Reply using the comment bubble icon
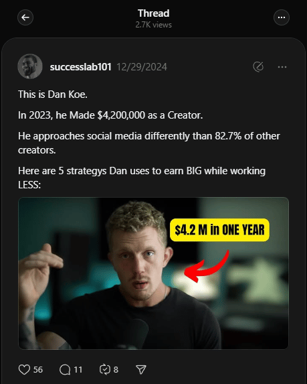The width and height of the screenshot is (307, 384). (65, 369)
